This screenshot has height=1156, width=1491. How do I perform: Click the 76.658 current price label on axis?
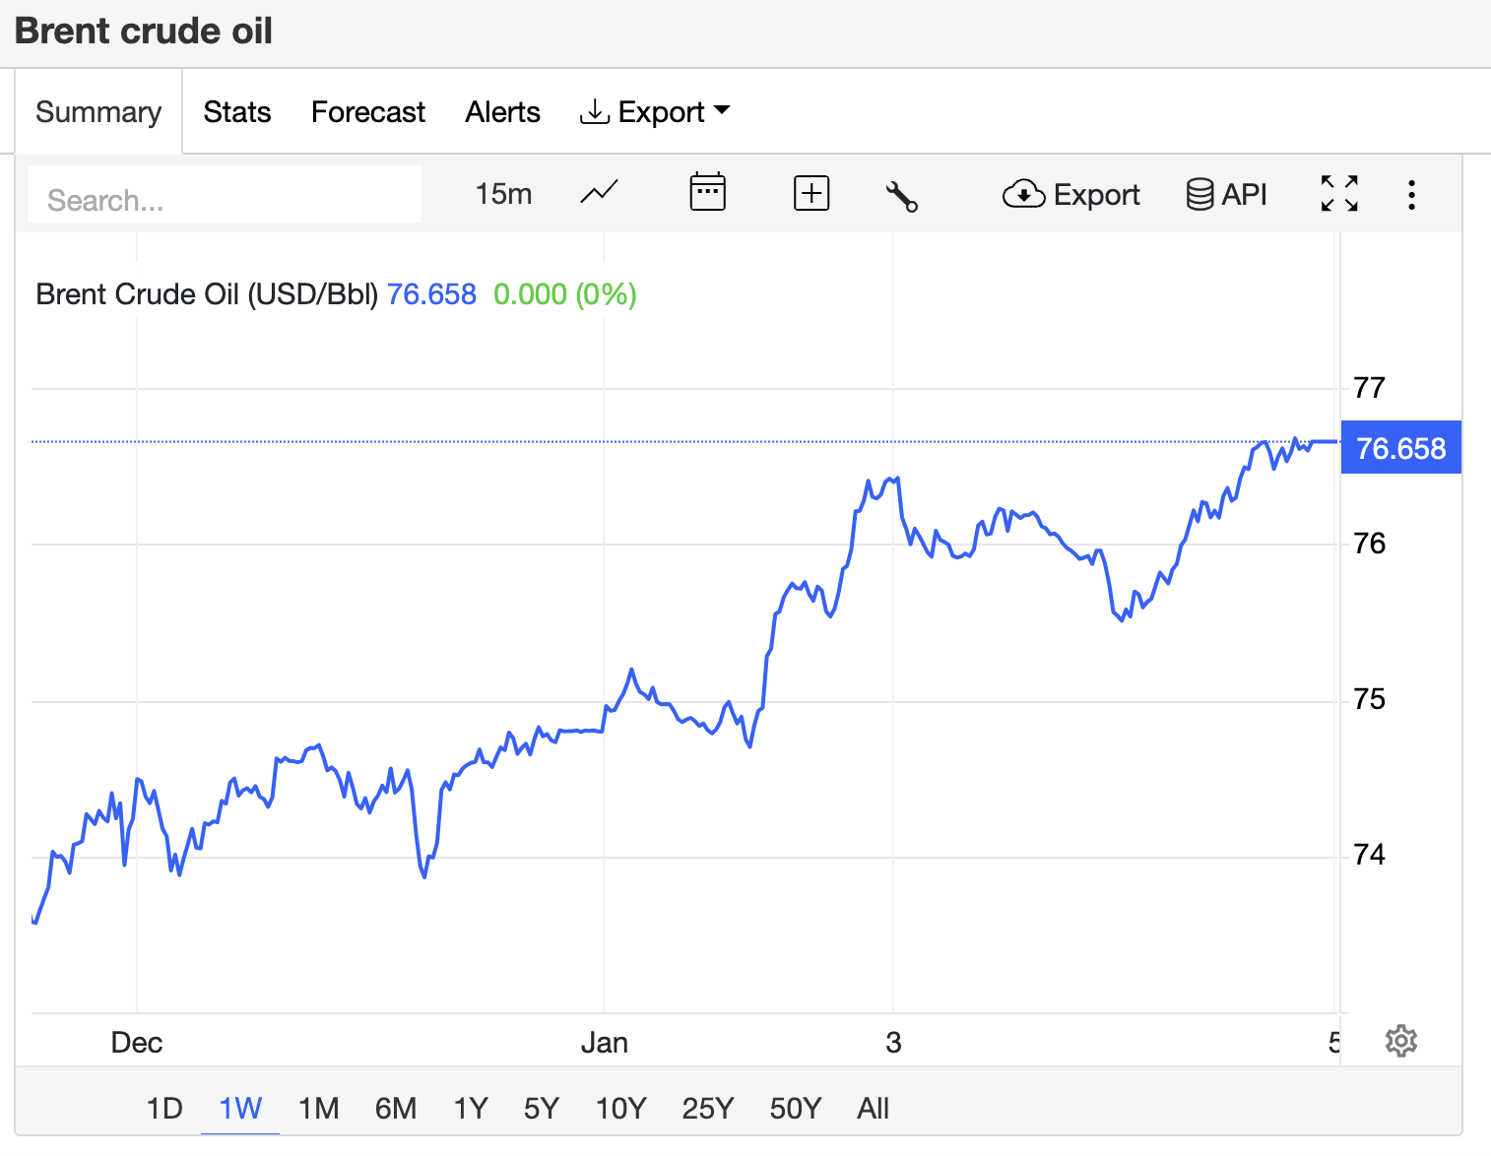[x=1400, y=448]
